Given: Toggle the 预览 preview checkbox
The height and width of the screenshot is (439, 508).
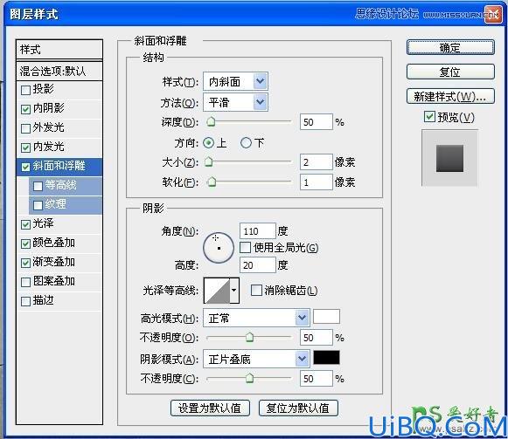Looking at the screenshot, I should pos(429,117).
